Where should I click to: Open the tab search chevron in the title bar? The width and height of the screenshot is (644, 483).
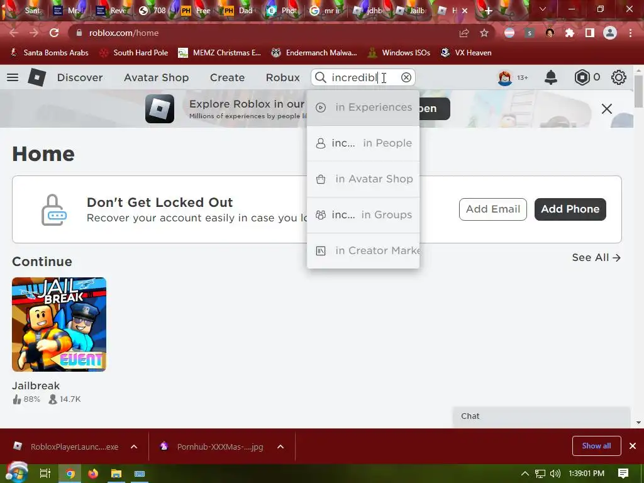543,9
